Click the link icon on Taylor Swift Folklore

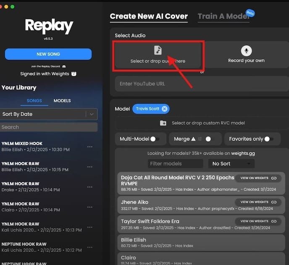274,221
